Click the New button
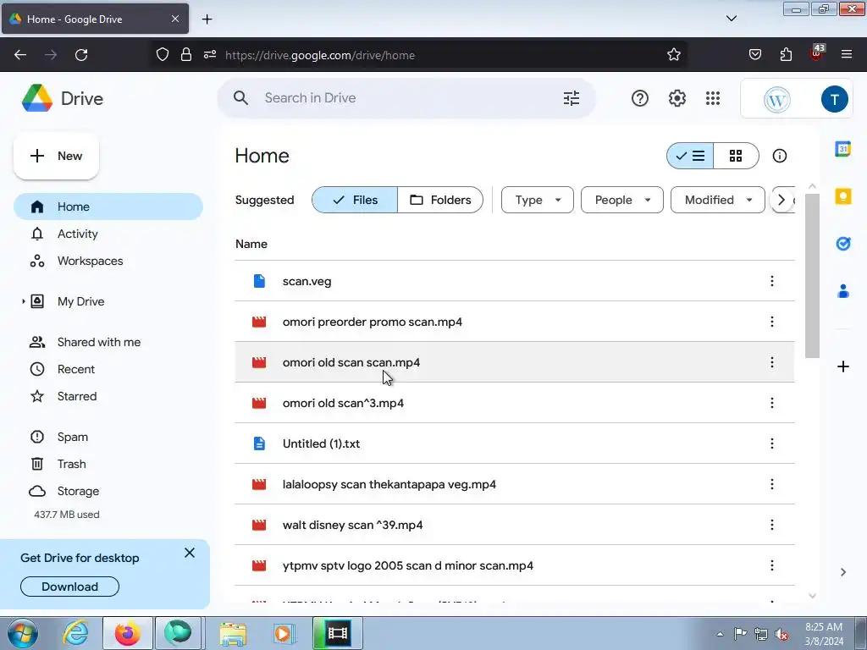The height and width of the screenshot is (650, 867). [57, 156]
